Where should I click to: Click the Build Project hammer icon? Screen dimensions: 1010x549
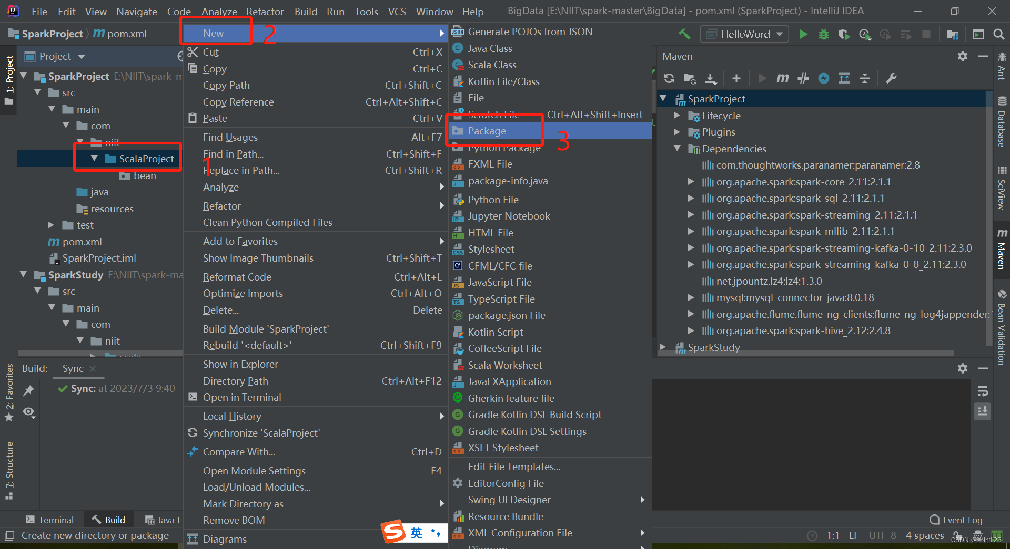pyautogui.click(x=684, y=34)
